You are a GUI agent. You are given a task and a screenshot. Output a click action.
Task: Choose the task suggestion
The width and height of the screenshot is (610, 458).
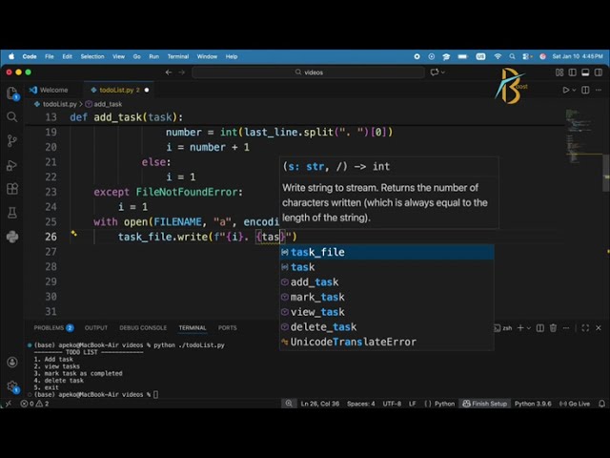387,267
